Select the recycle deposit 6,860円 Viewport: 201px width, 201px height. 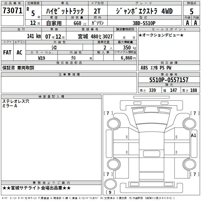[128, 58]
